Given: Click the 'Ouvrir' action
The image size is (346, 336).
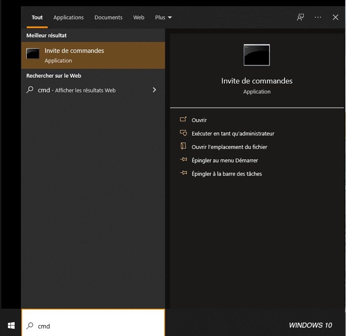Looking at the screenshot, I should pyautogui.click(x=199, y=120).
